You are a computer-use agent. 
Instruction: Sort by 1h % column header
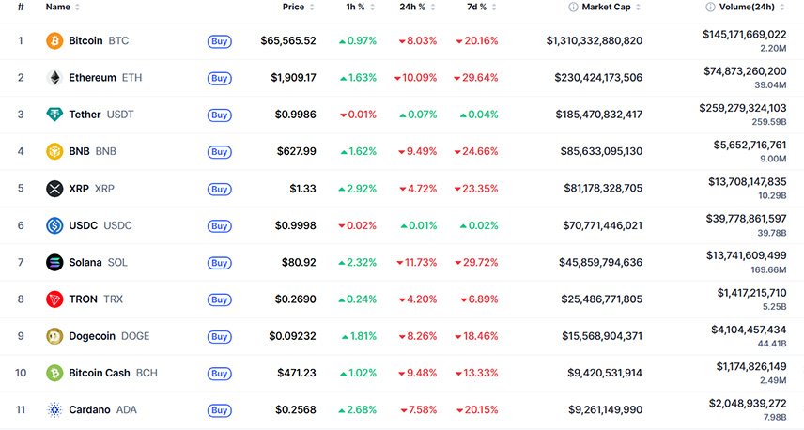pos(355,8)
